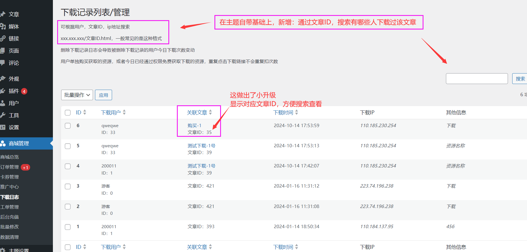Click the 链接 chain icon in sidebar
This screenshot has width=527, height=252.
[x=3, y=38]
